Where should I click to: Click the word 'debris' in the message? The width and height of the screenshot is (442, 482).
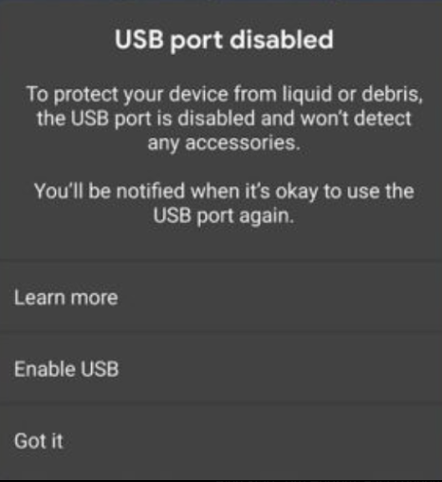(392, 94)
